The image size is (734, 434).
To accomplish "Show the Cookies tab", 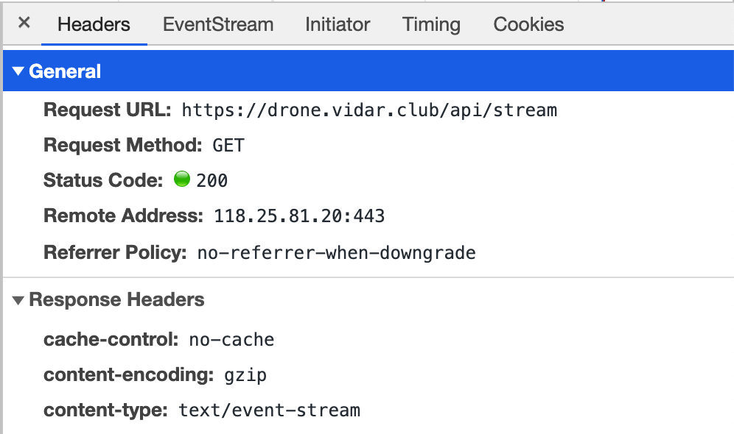I will coord(528,24).
